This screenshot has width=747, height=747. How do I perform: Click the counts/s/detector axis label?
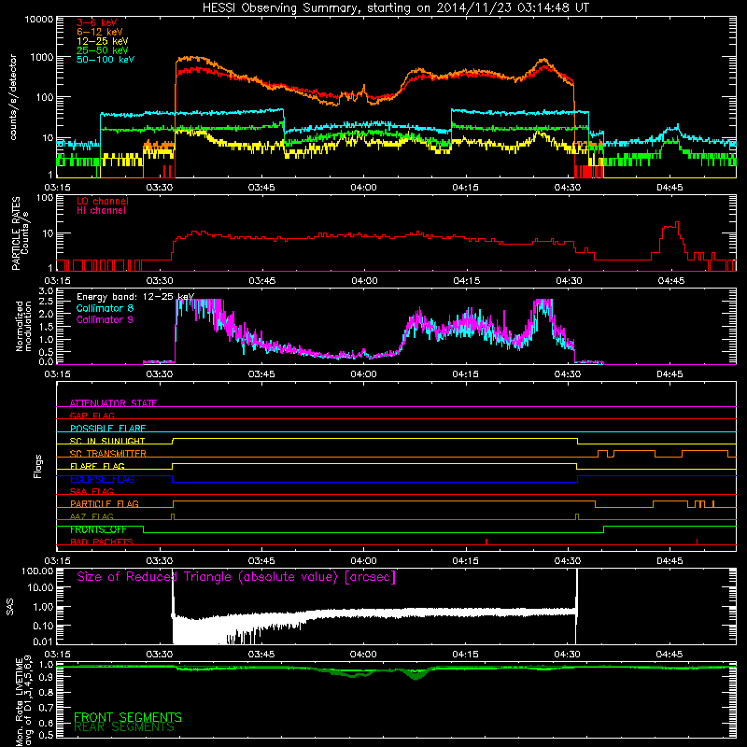tap(13, 97)
